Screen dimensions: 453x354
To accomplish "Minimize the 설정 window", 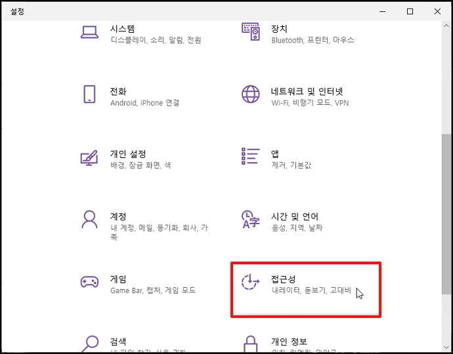I will [383, 11].
